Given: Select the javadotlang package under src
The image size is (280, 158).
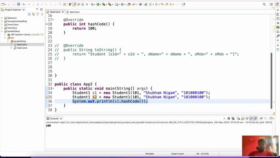Looking at the screenshot, I should click(20, 41).
